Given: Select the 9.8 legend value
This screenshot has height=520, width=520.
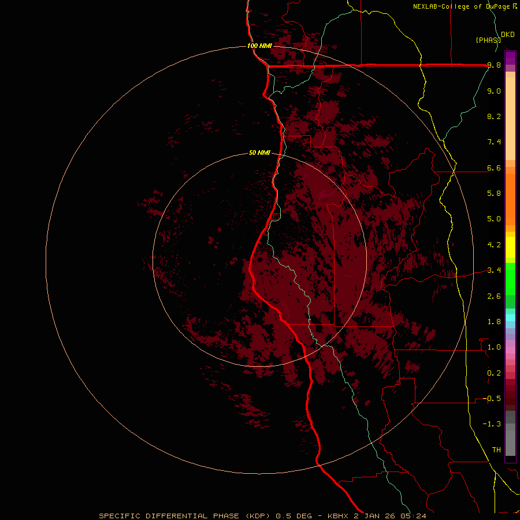Looking at the screenshot, I should tap(494, 65).
